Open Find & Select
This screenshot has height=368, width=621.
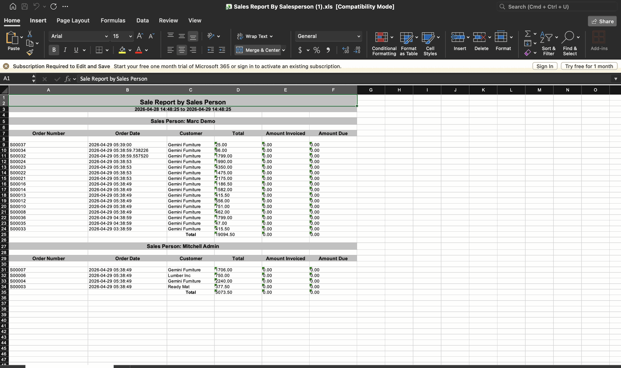[570, 44]
